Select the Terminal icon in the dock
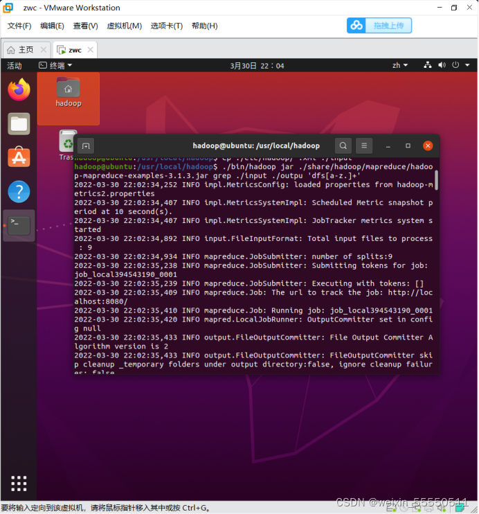This screenshot has width=479, height=514. click(x=19, y=225)
